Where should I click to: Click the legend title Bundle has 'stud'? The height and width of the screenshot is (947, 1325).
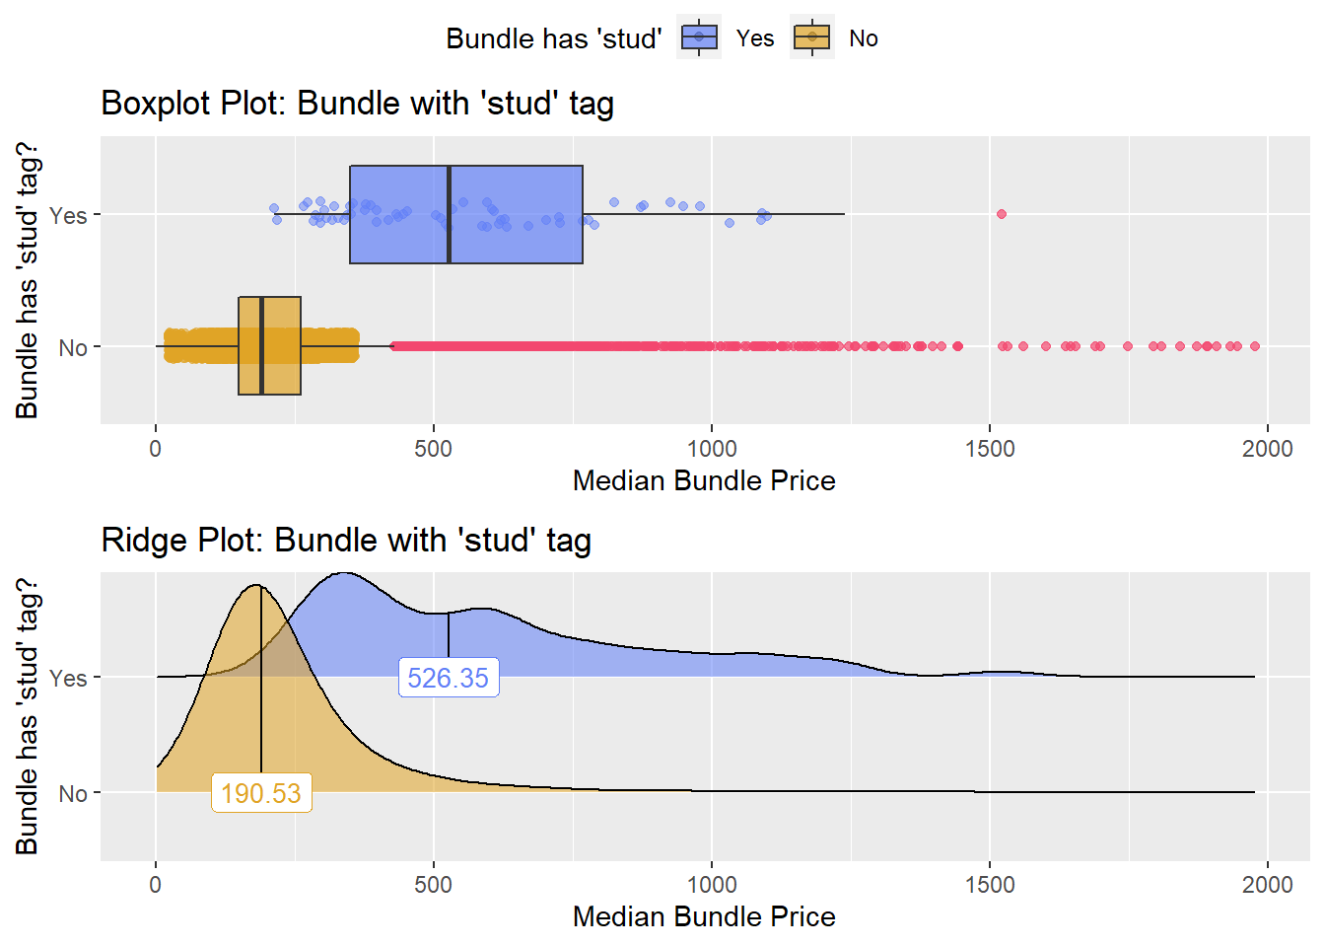click(553, 38)
